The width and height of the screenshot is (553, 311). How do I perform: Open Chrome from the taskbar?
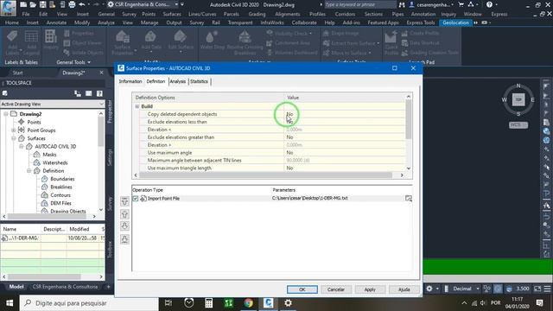click(248, 303)
